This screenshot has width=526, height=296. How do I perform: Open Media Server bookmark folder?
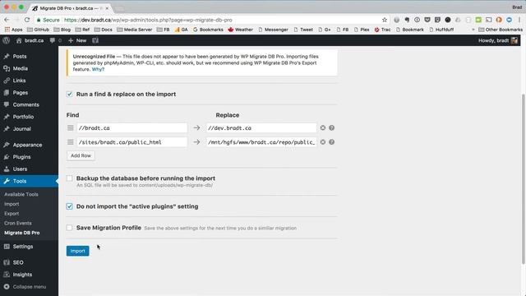[135, 30]
